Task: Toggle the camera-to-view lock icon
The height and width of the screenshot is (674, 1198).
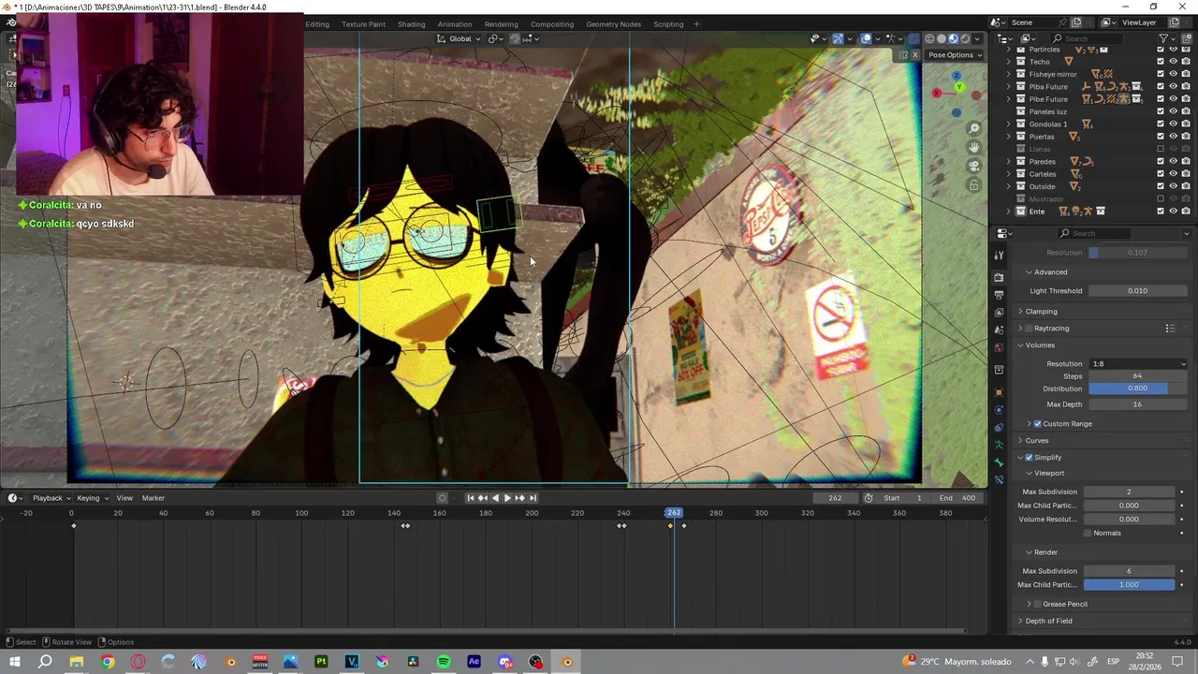Action: (974, 185)
